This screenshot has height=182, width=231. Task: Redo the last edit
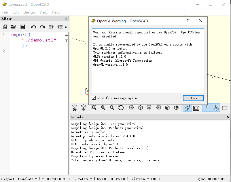tap(42, 27)
